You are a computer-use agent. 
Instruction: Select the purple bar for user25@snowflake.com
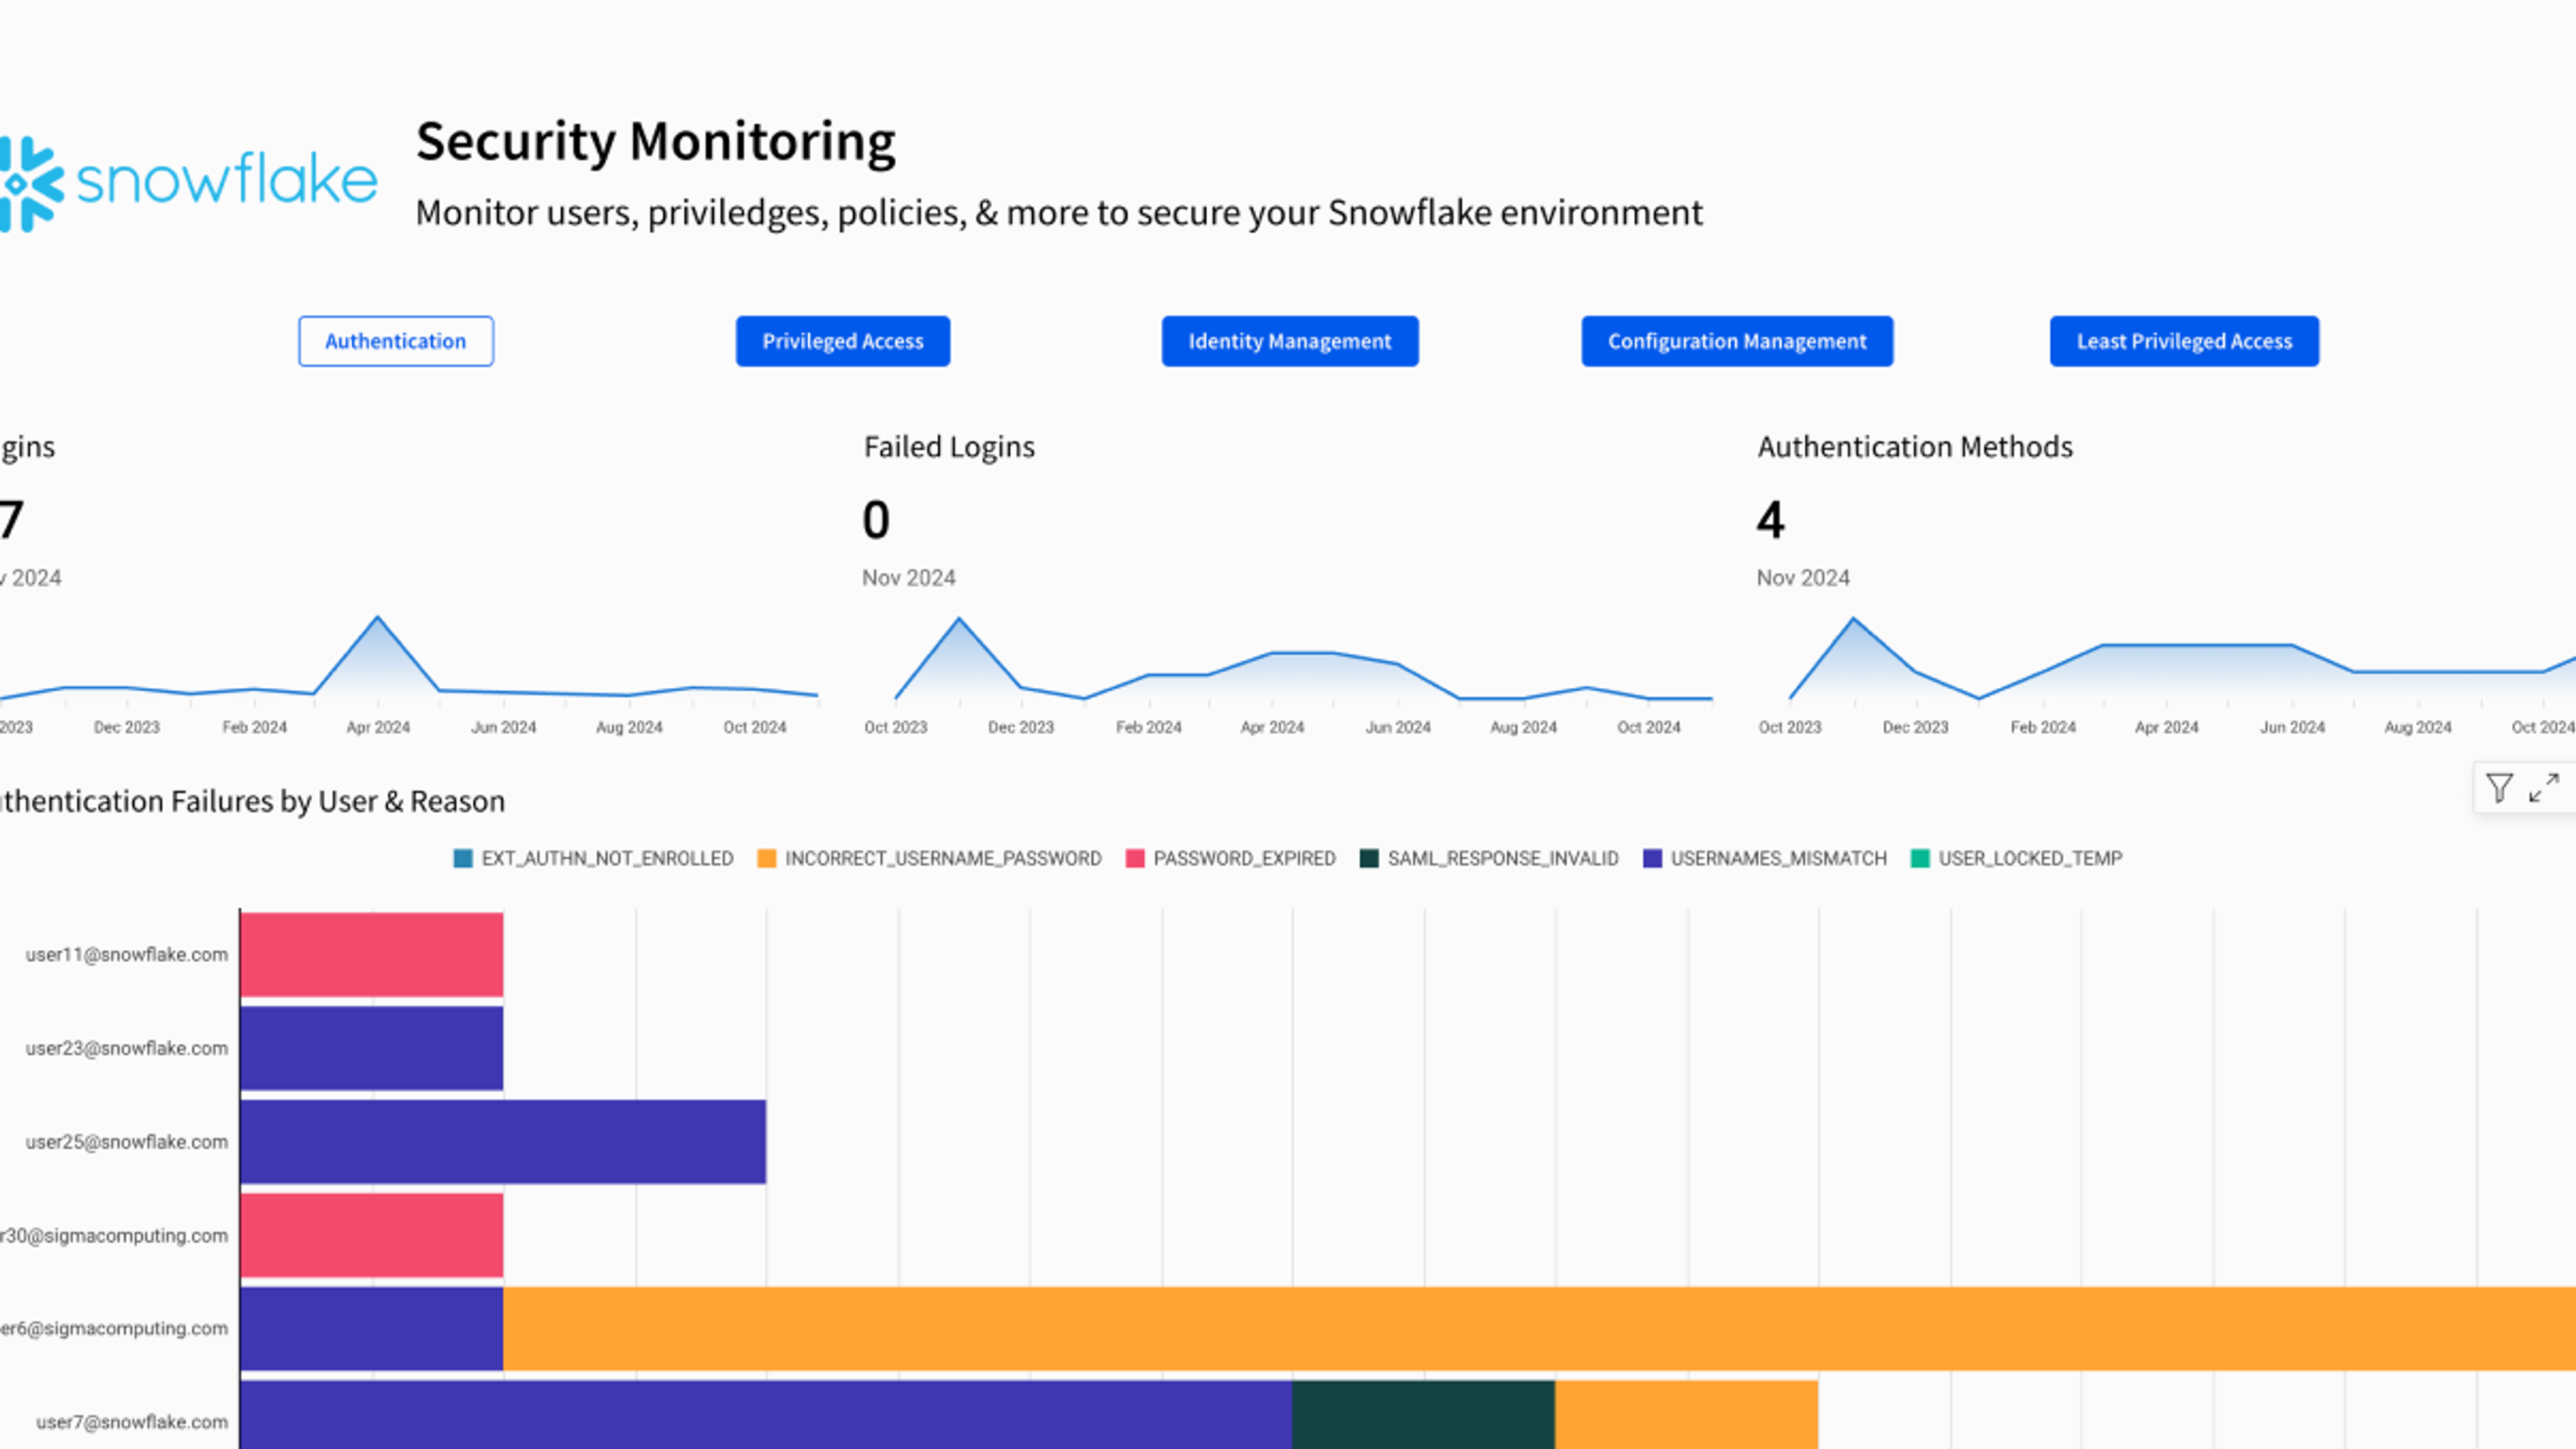[503, 1141]
